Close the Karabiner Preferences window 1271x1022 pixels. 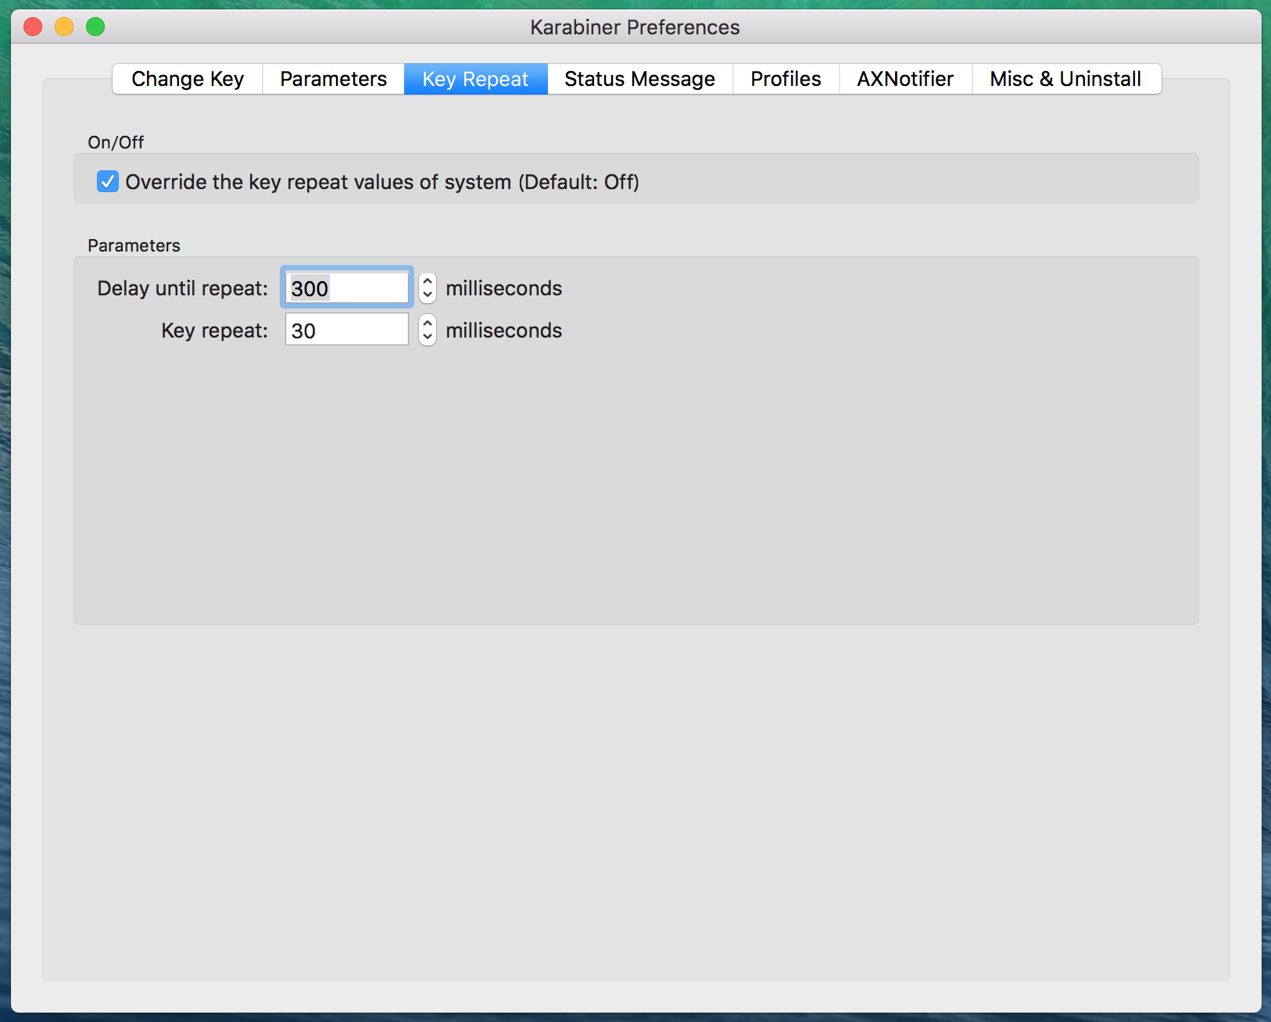pyautogui.click(x=33, y=27)
